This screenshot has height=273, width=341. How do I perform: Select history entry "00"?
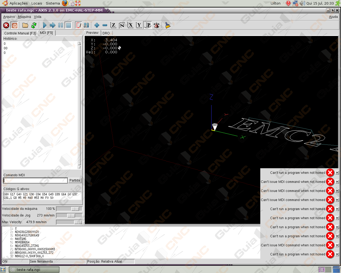pyautogui.click(x=6, y=48)
